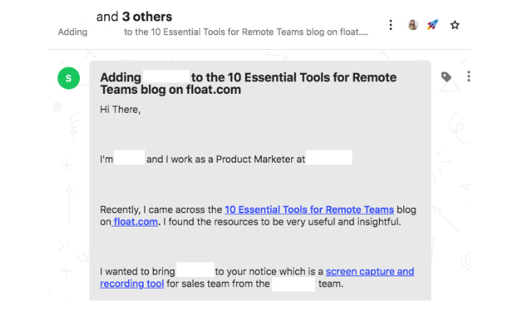Click the green S sender avatar
The width and height of the screenshot is (522, 318).
coord(68,77)
